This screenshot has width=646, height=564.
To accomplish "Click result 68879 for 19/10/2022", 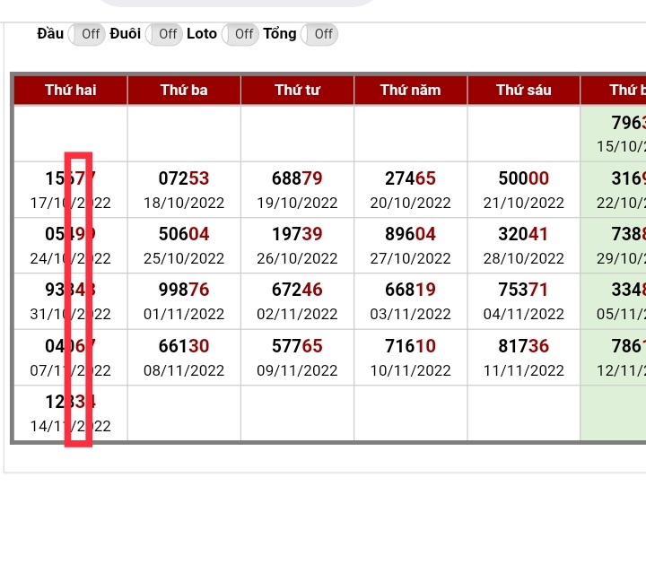I will pyautogui.click(x=297, y=178).
